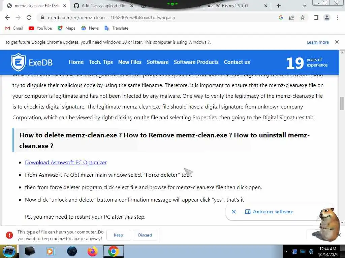The image size is (345, 258).
Task: Reload the page with the refresh icon
Action: tap(29, 17)
